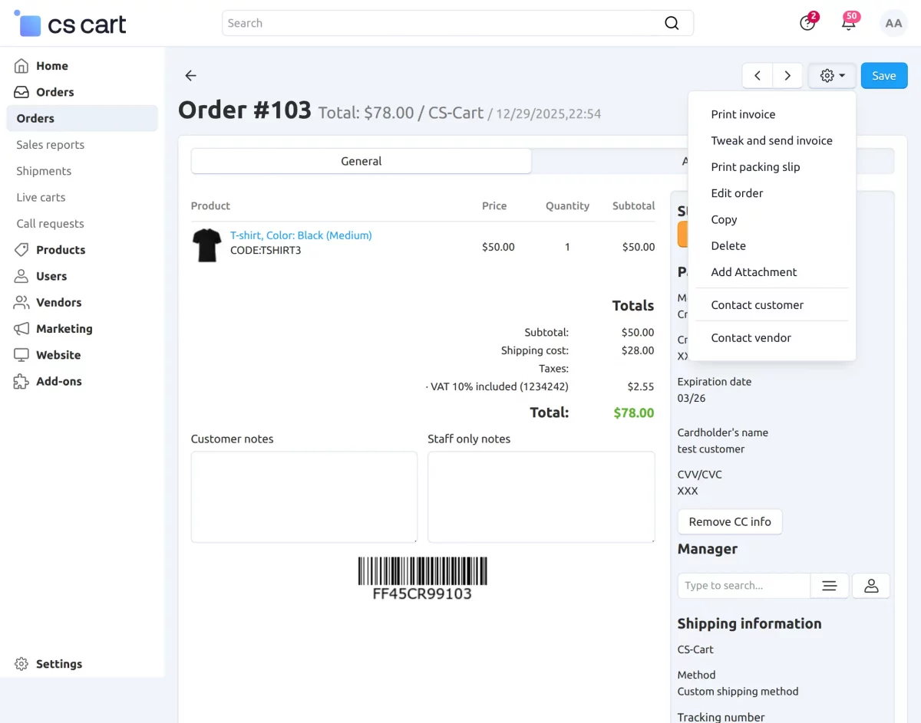Click the top Search field
Screen dimensions: 921x723
click(457, 23)
